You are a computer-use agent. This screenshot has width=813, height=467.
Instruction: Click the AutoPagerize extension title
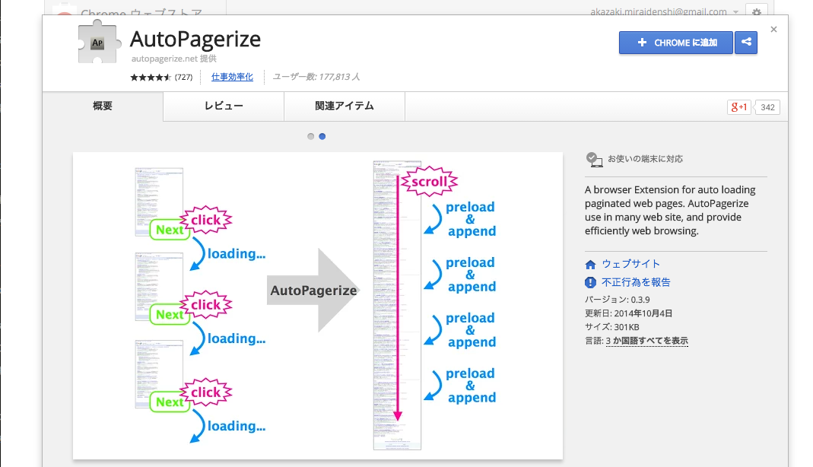click(195, 40)
